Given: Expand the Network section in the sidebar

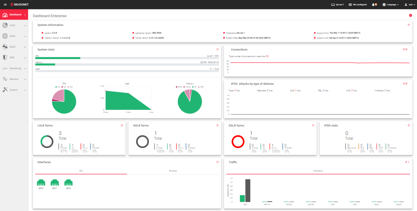Looking at the screenshot, I should pyautogui.click(x=14, y=79).
